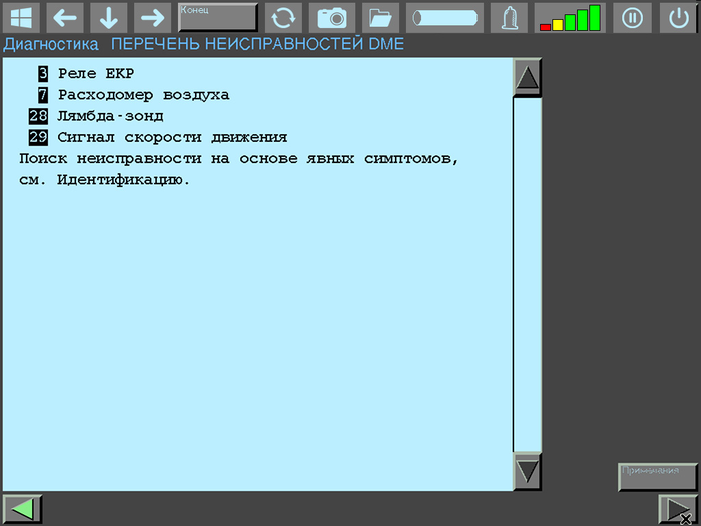This screenshot has height=526, width=701.
Task: Click the colored signal bars indicator
Action: (x=570, y=18)
